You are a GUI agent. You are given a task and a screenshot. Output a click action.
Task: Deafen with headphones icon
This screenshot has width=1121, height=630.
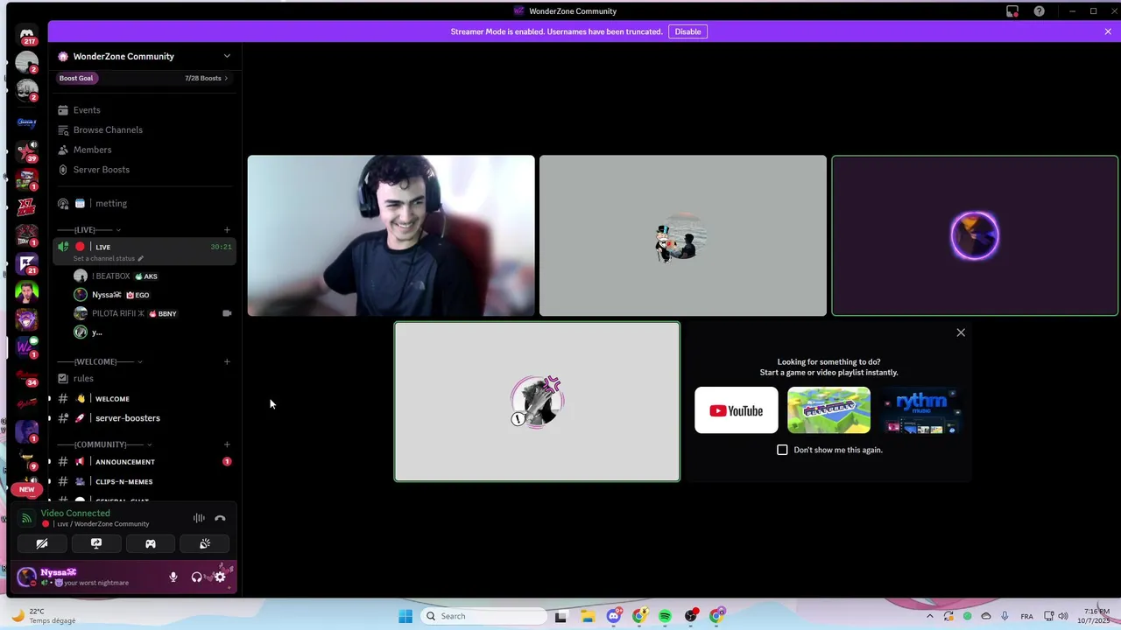[197, 577]
